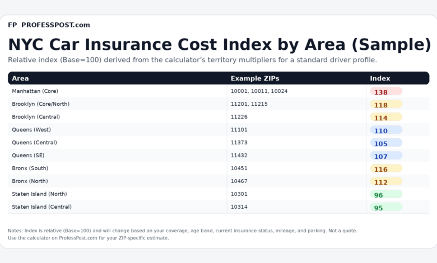Click the FP PROFESSPOST.com logo text
Screen dimensions: 437x263
coord(49,25)
